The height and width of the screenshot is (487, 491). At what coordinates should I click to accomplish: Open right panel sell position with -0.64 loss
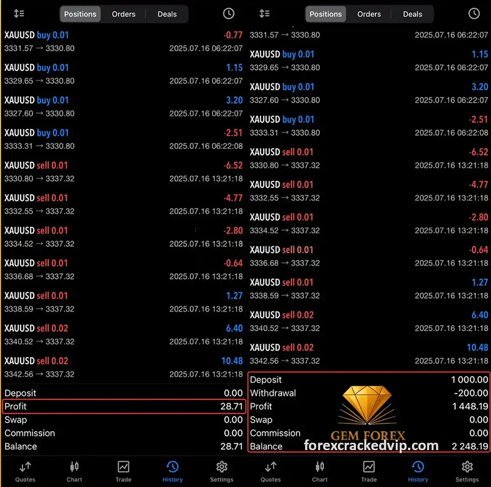coord(369,256)
